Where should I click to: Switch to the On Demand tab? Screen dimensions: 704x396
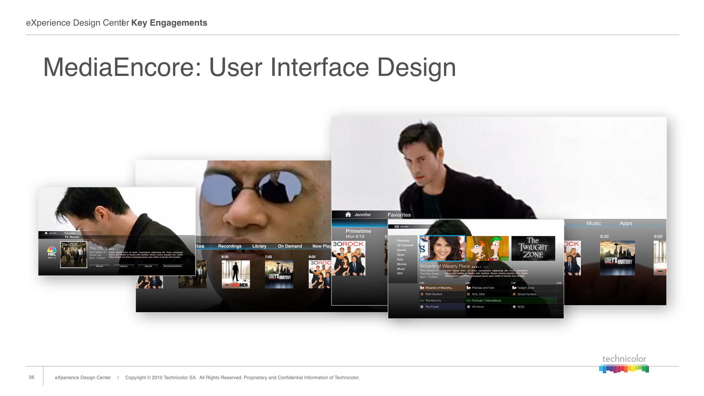(290, 246)
